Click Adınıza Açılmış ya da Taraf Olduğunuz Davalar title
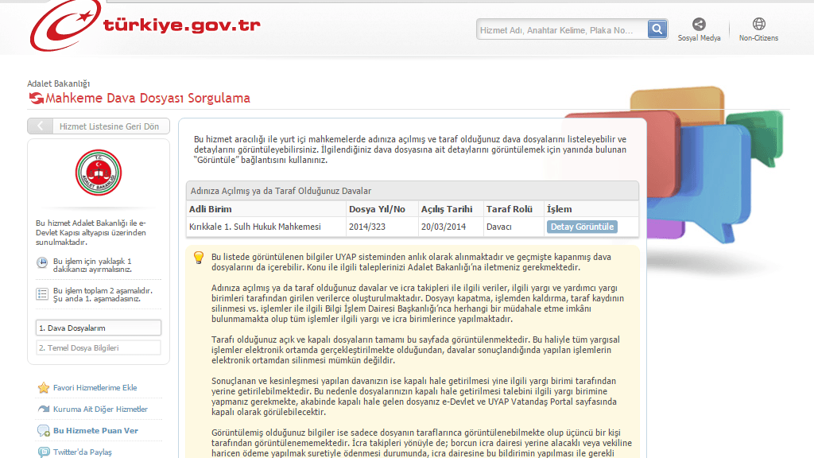The width and height of the screenshot is (814, 458). (281, 191)
